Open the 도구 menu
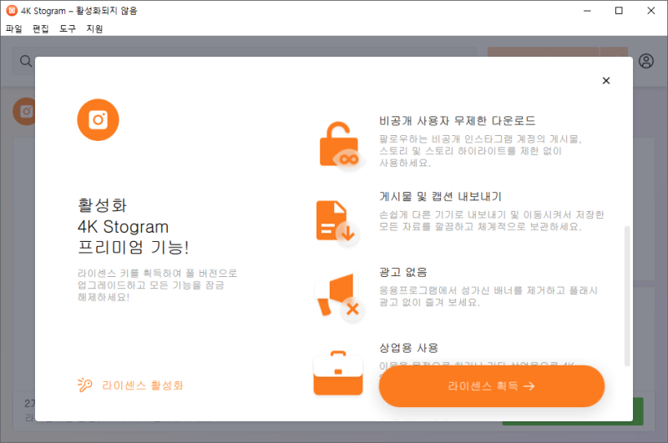Image resolution: width=668 pixels, height=443 pixels. point(68,28)
